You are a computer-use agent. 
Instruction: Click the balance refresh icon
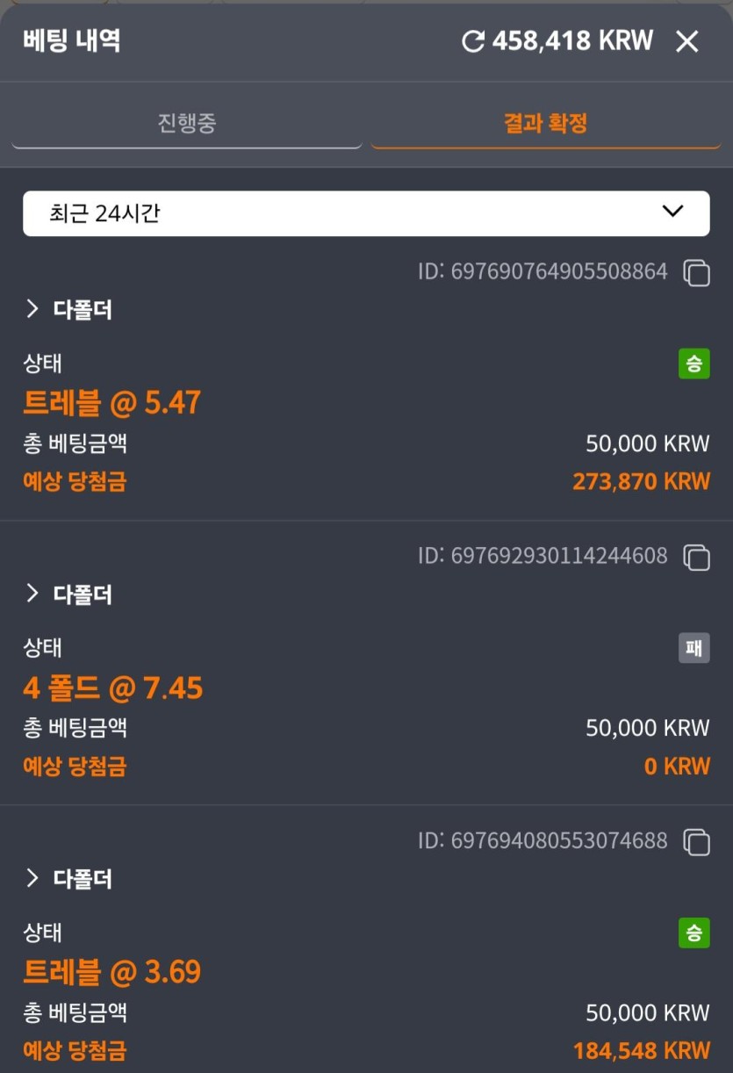(473, 41)
